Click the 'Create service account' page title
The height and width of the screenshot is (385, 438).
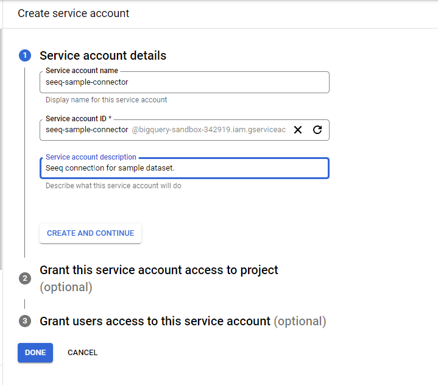(x=74, y=13)
